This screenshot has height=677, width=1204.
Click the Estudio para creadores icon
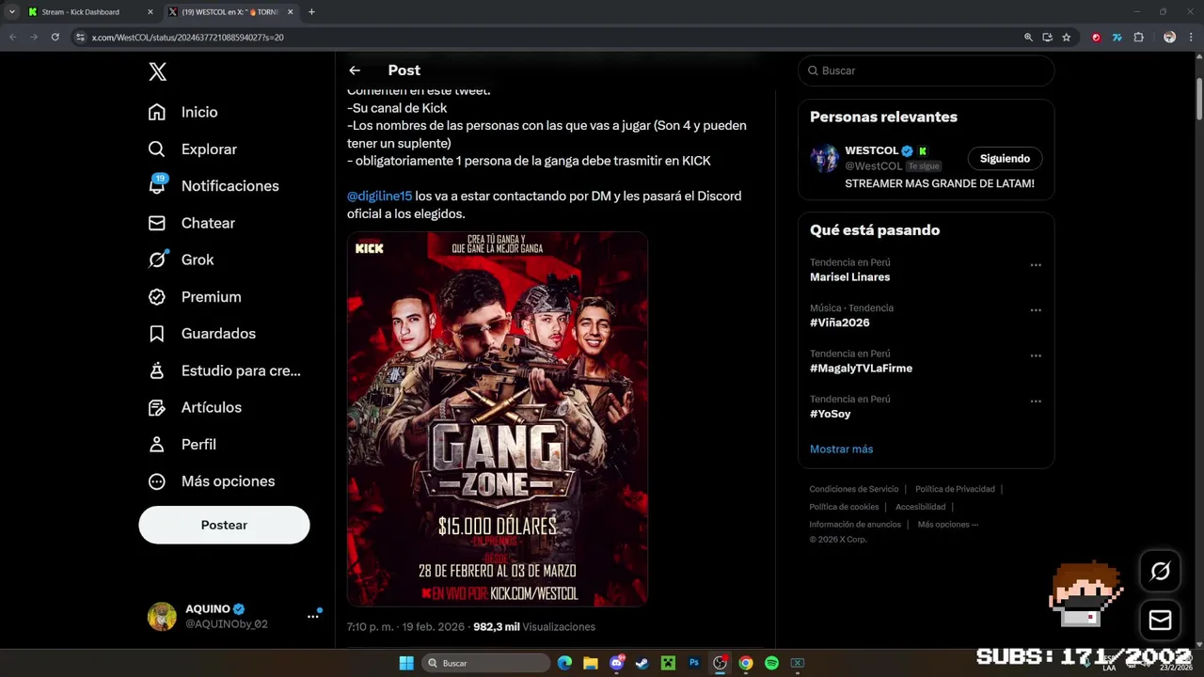tap(157, 370)
